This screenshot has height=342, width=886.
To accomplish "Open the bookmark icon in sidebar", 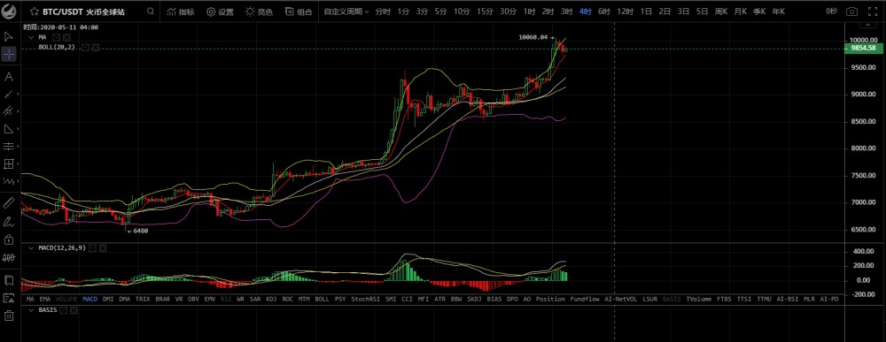I will click(x=9, y=280).
